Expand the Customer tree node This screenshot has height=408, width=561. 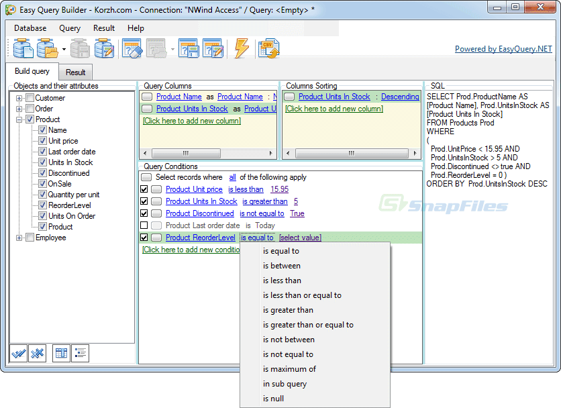point(19,98)
